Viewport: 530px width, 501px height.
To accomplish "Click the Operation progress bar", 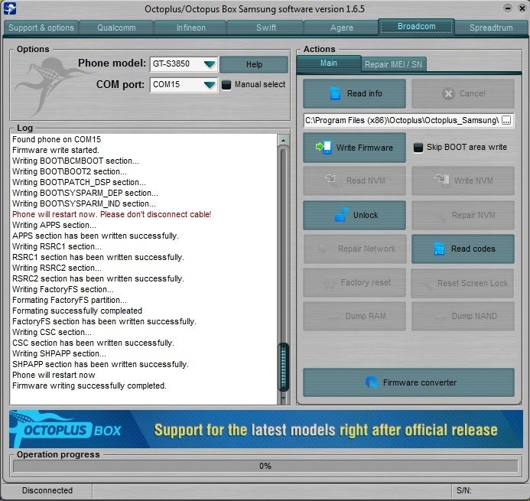I will pos(265,466).
